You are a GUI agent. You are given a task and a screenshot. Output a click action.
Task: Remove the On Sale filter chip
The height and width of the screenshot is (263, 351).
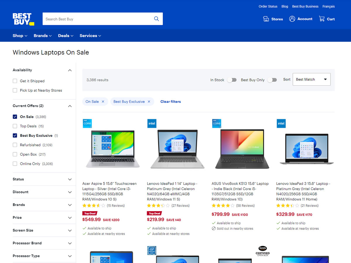(103, 102)
